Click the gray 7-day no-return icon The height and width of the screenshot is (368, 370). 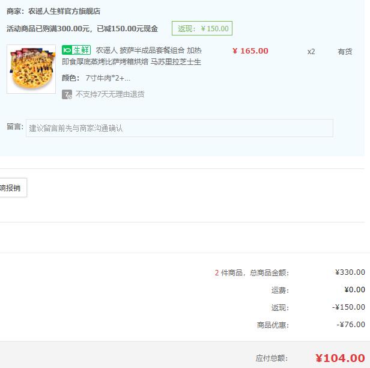coord(67,94)
